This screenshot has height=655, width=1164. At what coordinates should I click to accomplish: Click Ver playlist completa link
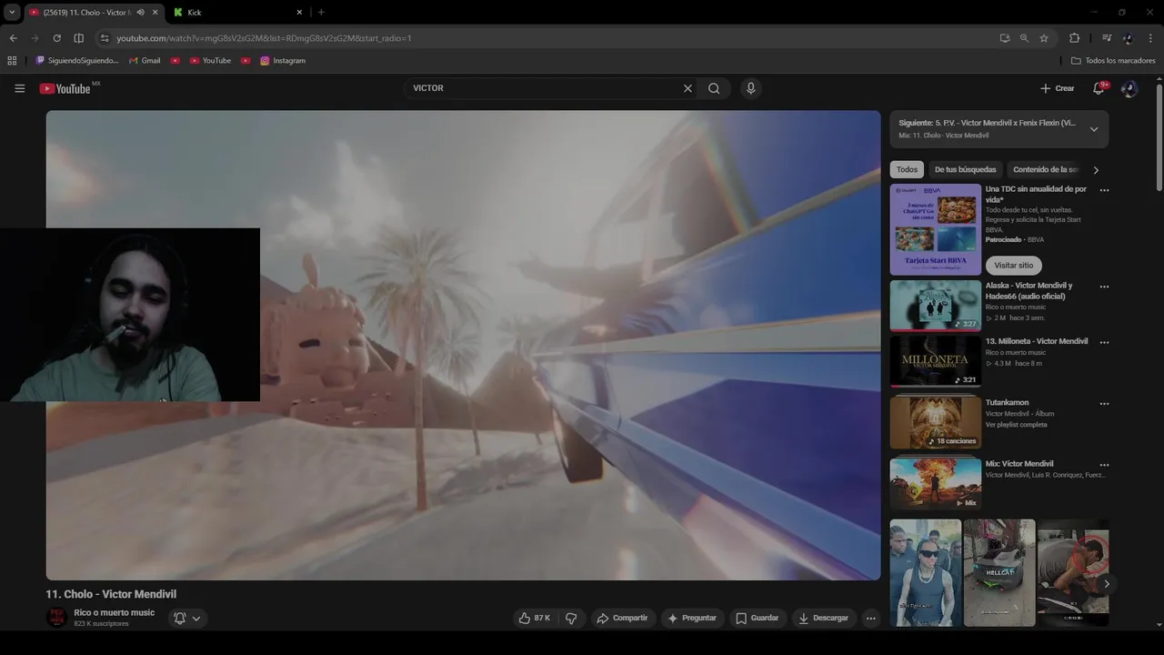pos(1016,425)
